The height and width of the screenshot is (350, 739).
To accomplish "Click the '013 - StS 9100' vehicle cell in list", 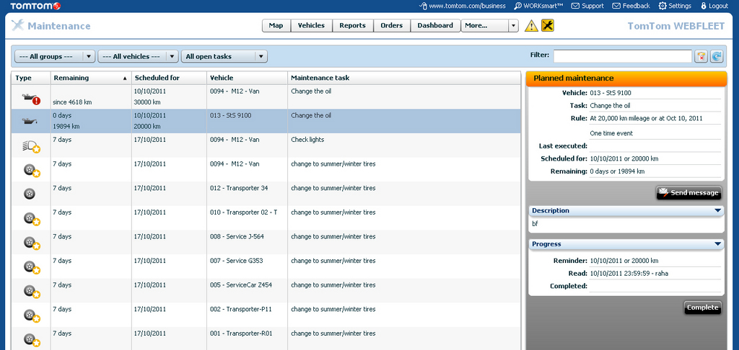I will [229, 115].
